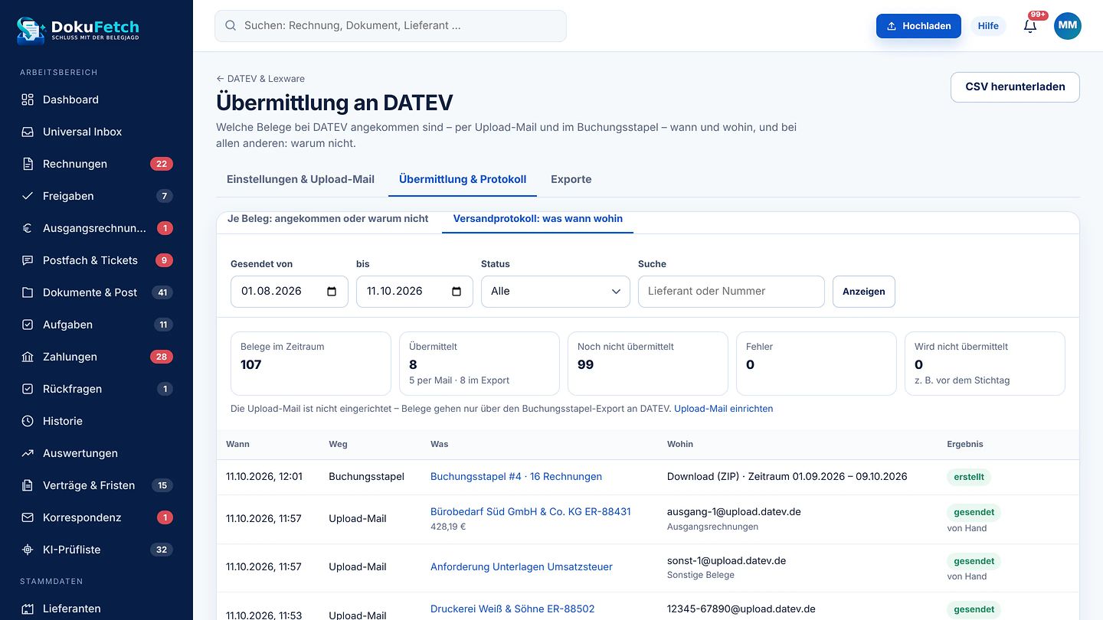The height and width of the screenshot is (620, 1103).
Task: Click the Lieferant oder Nummer search field
Action: [732, 292]
